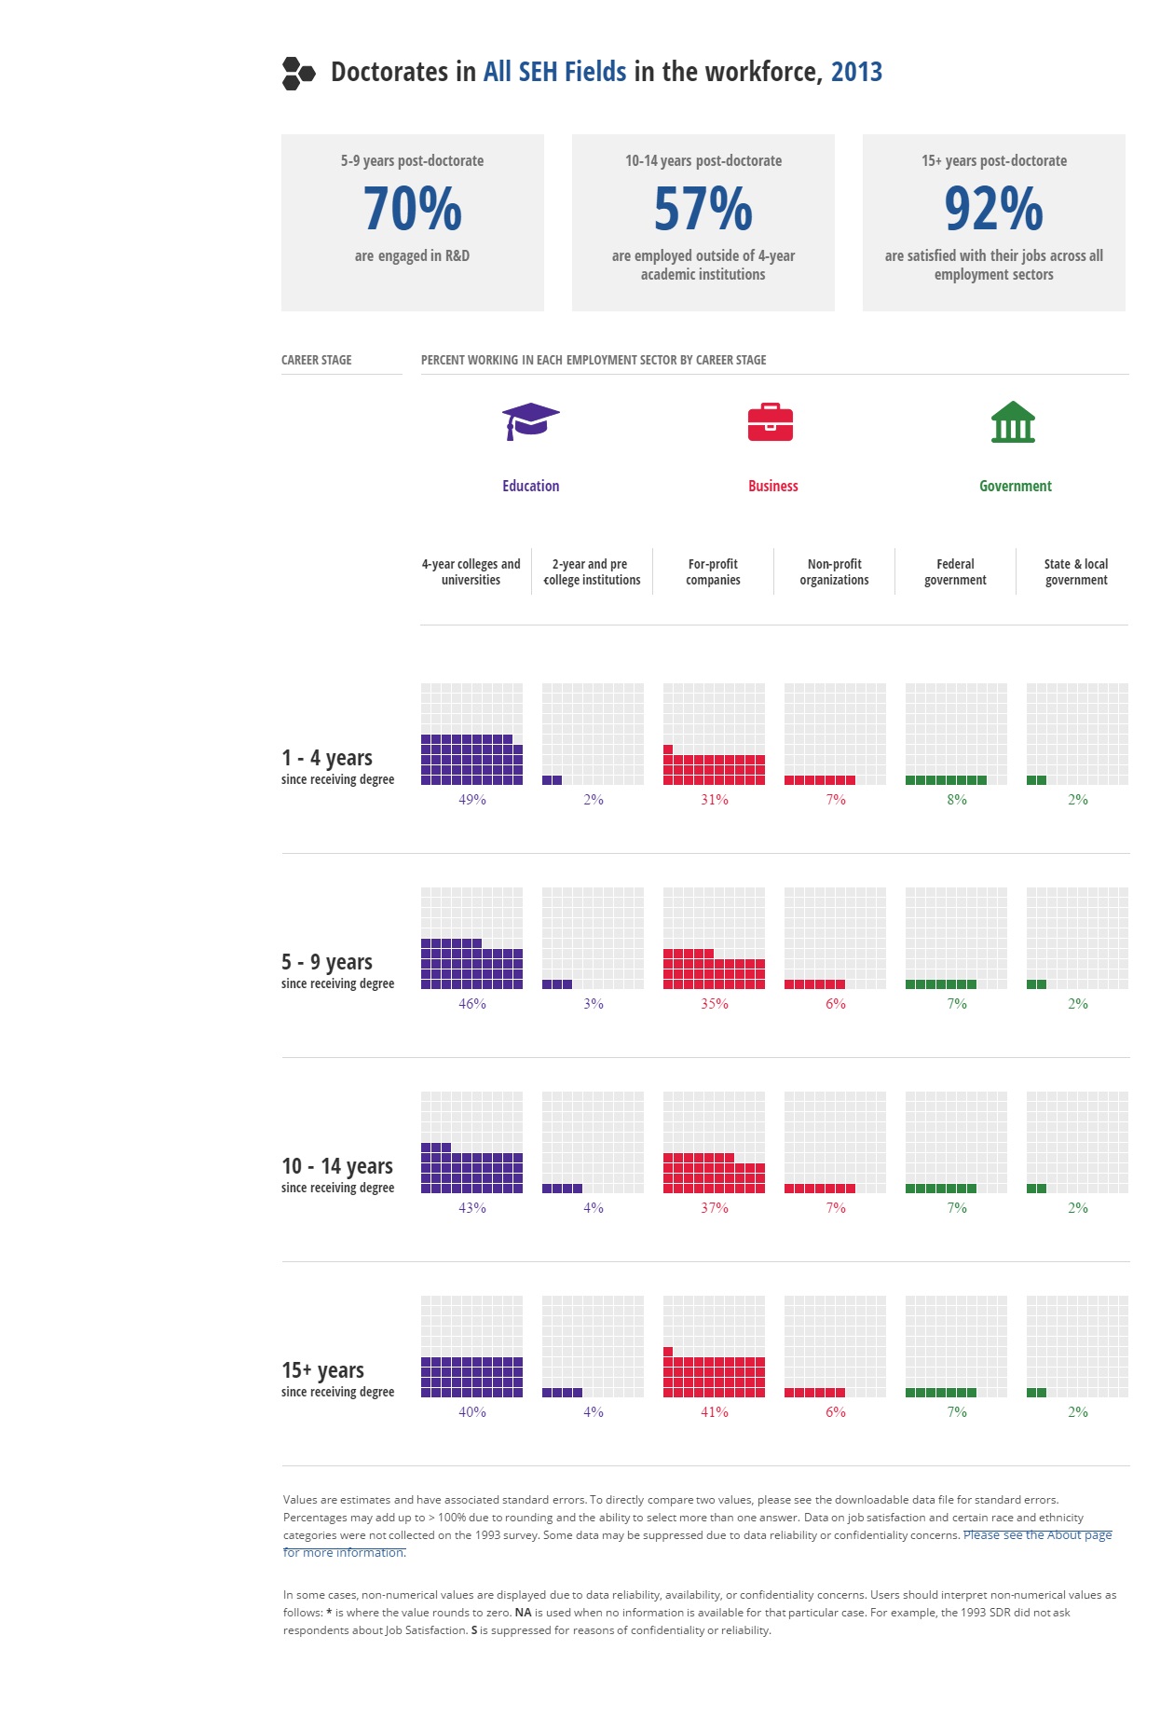1174x1732 pixels.
Task: Click the 49% waffle chart for 1-4 years
Action: [x=471, y=735]
